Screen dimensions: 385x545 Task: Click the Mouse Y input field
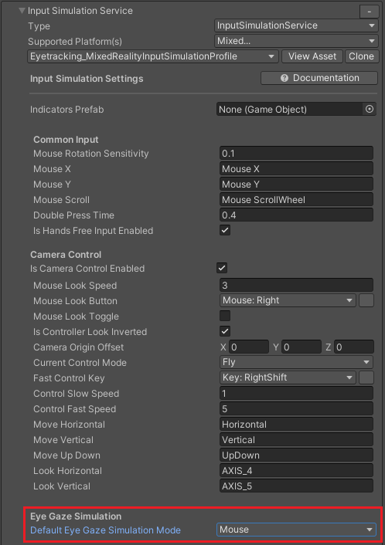[x=296, y=184]
